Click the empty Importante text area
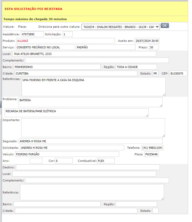The width and height of the screenshot is (192, 222). [x=93, y=128]
